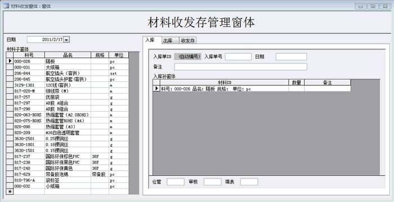394x202 pixels.
Task: Select the row selector for 820-098
Action: (x=10, y=127)
